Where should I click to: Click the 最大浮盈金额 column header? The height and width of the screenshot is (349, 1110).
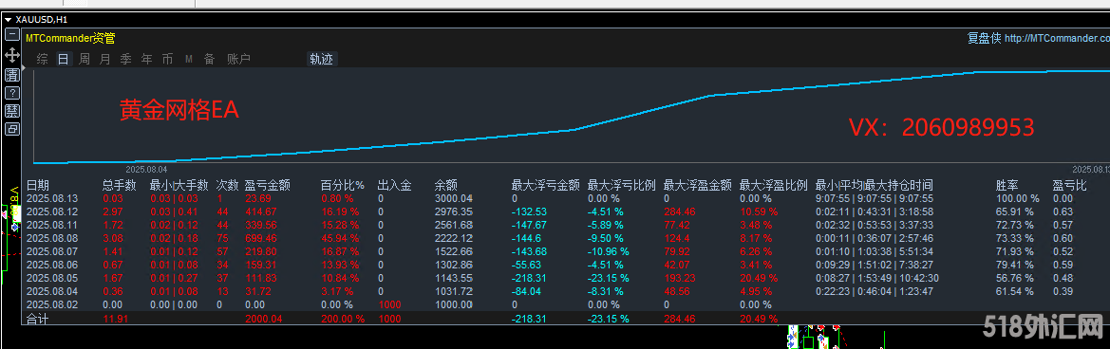[697, 186]
